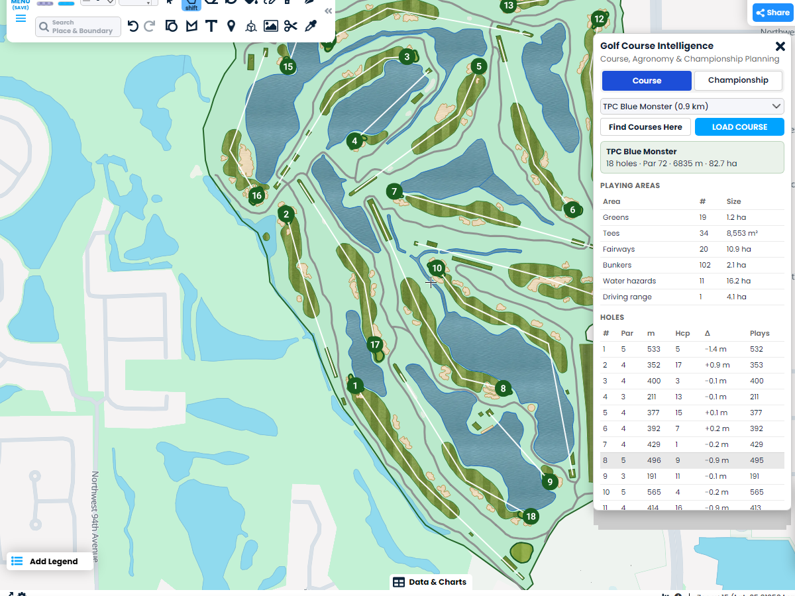
Task: Click the Find Courses Here button
Action: [645, 126]
